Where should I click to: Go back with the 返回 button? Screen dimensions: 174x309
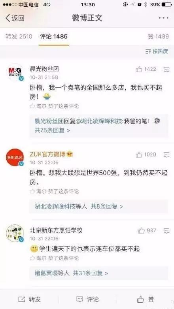coord(15,18)
